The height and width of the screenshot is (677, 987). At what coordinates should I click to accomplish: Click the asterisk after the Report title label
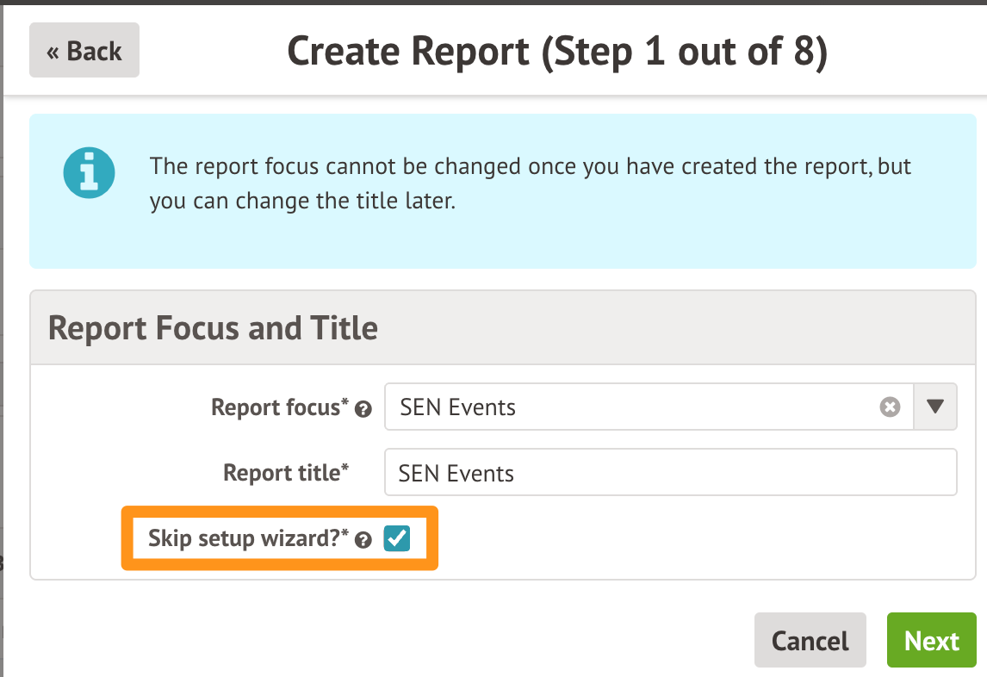coord(345,468)
